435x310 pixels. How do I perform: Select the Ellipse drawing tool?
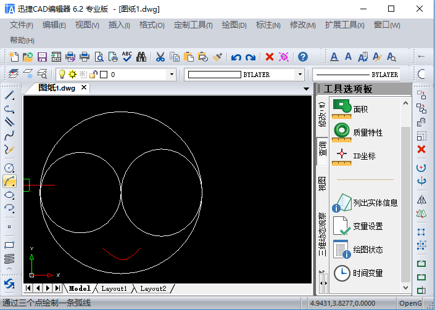point(9,195)
